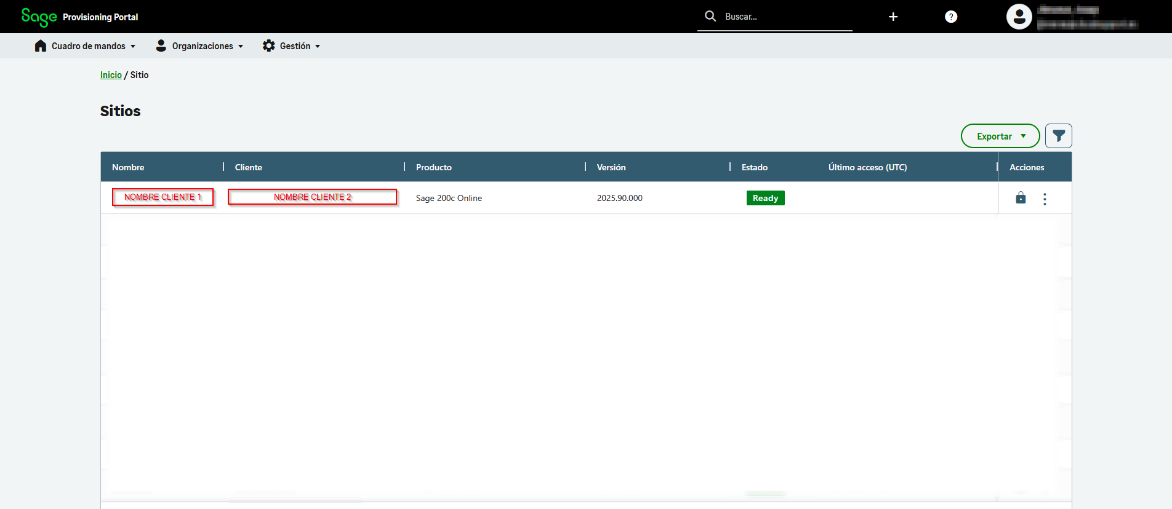Click the Sage logo in header
The image size is (1172, 509).
point(39,17)
